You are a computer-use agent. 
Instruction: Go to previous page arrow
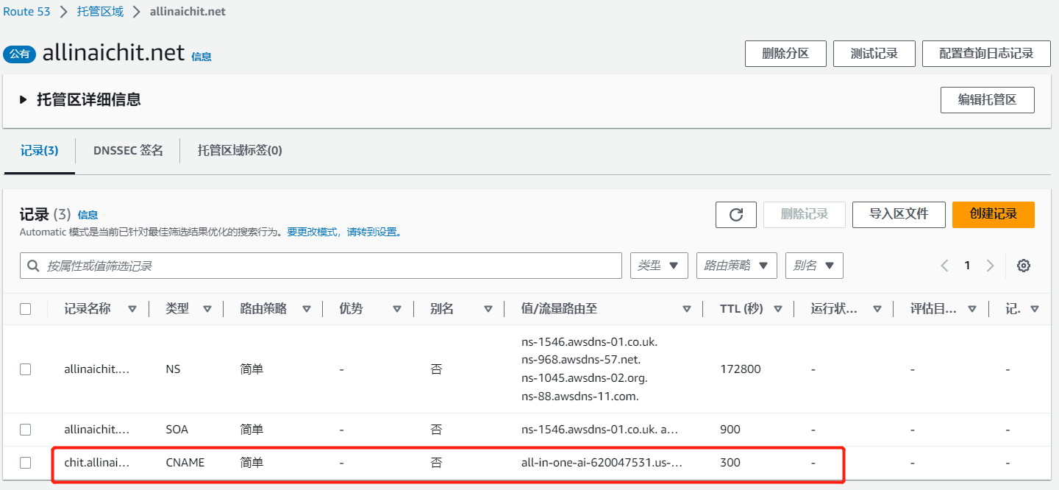pos(945,266)
